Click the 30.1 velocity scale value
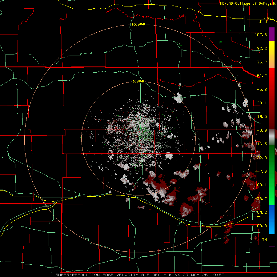277x277 pixels. (262, 103)
